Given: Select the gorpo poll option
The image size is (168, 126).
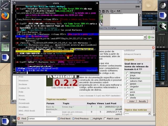Looking at the screenshot, I should point(127,84).
